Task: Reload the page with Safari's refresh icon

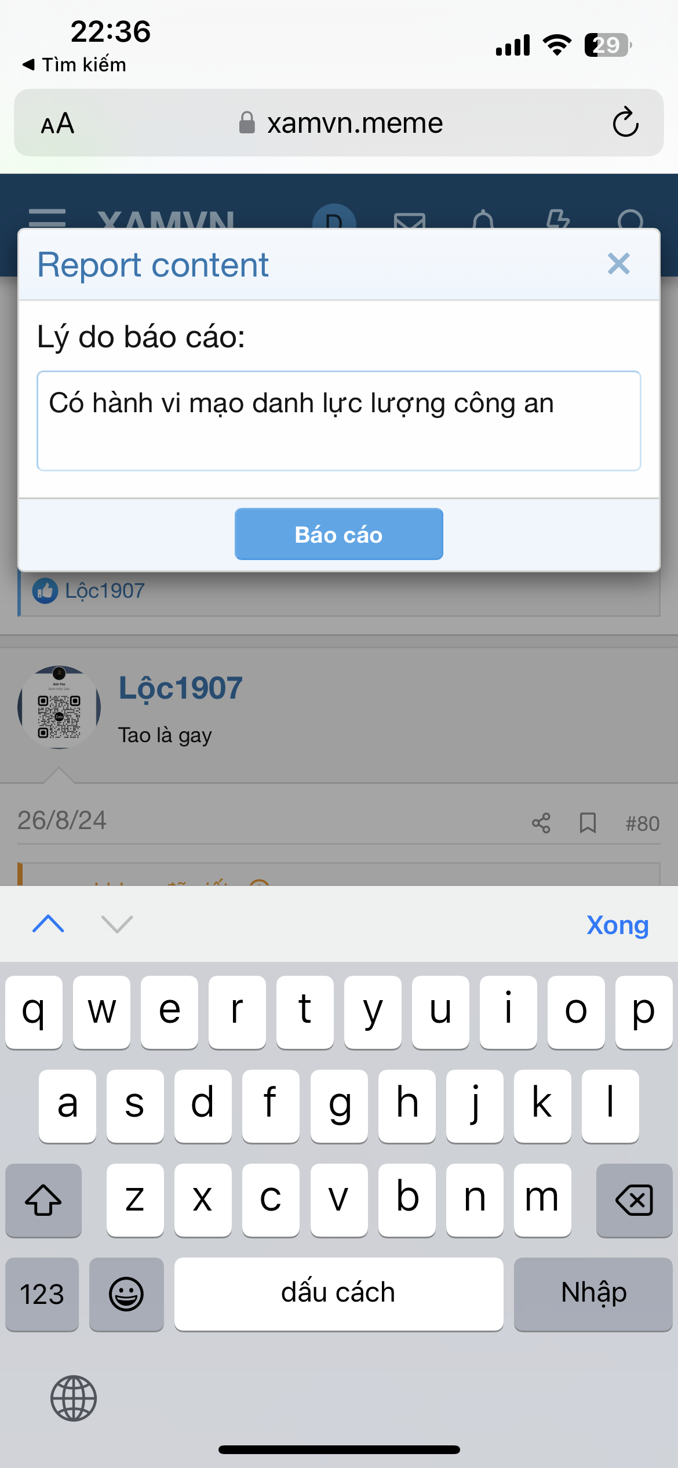Action: pos(625,122)
